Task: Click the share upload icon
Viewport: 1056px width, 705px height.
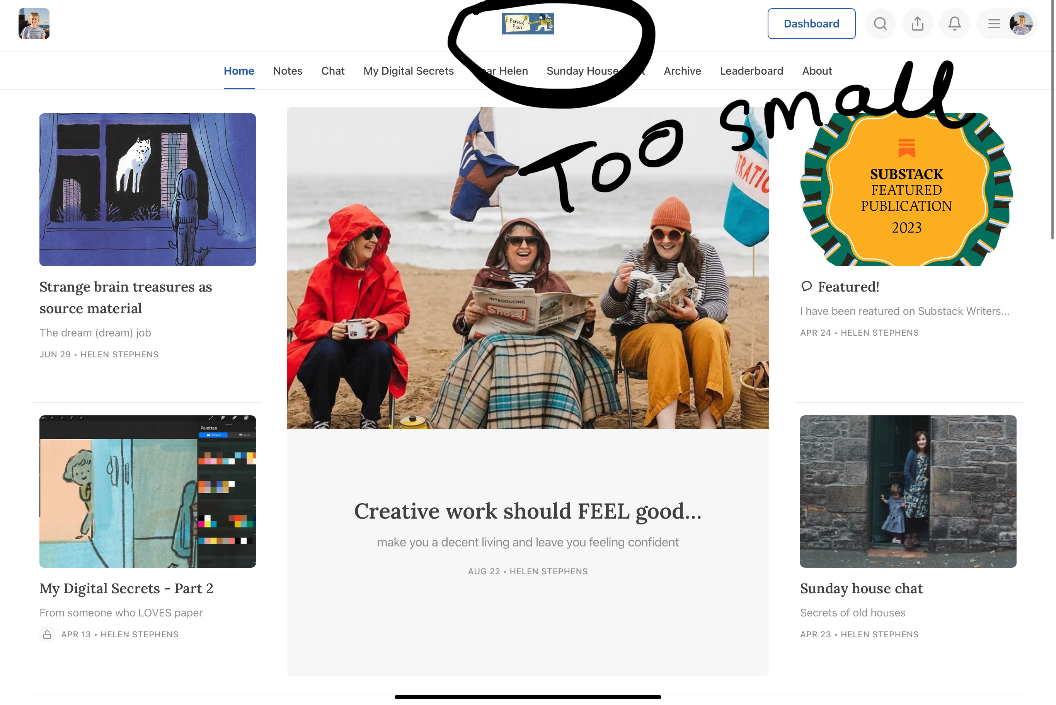Action: coord(917,23)
